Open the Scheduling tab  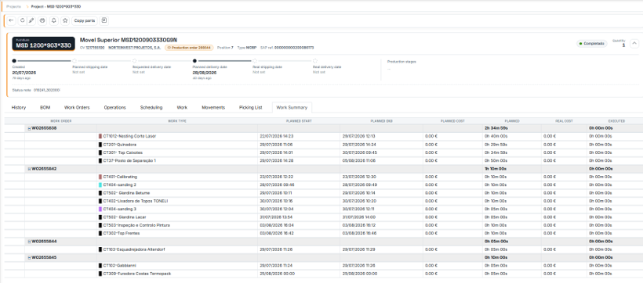[x=151, y=108]
